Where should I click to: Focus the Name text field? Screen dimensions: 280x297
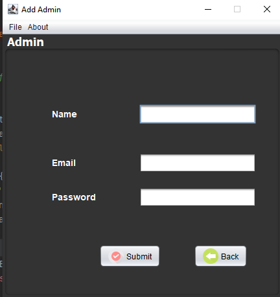point(198,114)
